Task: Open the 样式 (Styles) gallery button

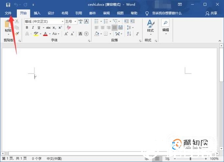Action: (150, 27)
